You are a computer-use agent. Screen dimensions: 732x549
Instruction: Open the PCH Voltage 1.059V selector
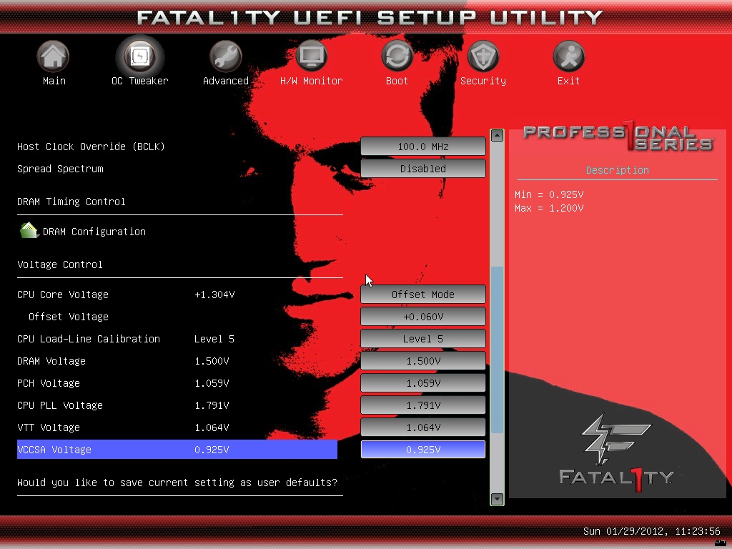click(x=423, y=383)
